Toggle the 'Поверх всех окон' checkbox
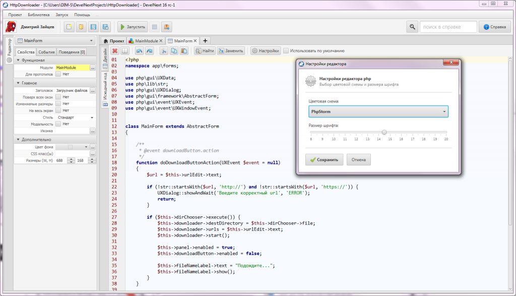Image resolution: width=516 pixels, height=296 pixels. 58,97
